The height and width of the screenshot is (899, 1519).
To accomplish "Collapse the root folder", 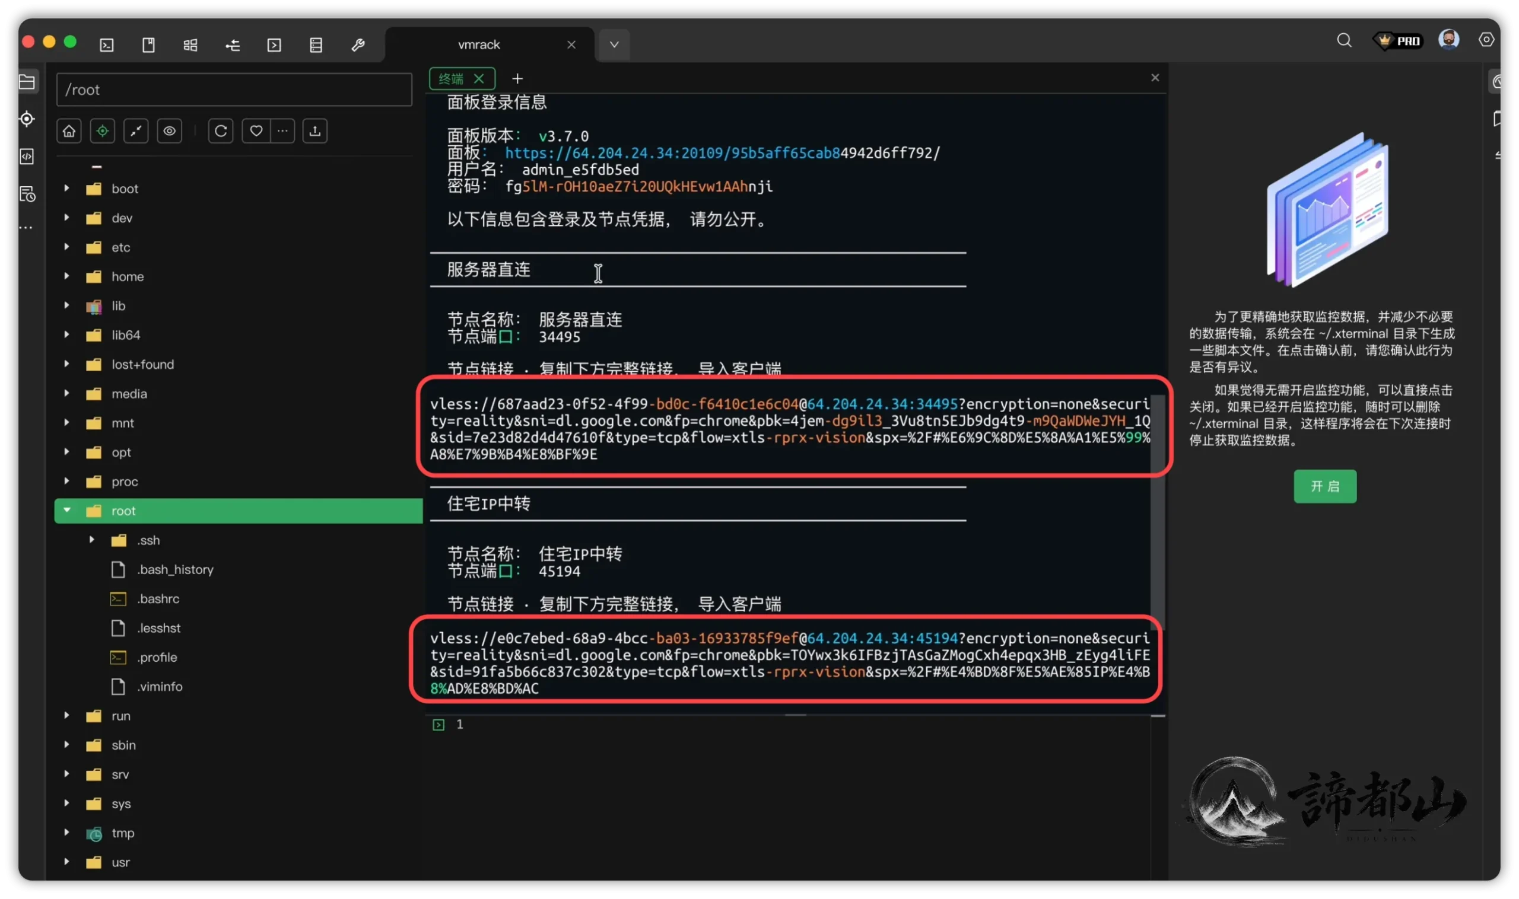I will [66, 511].
